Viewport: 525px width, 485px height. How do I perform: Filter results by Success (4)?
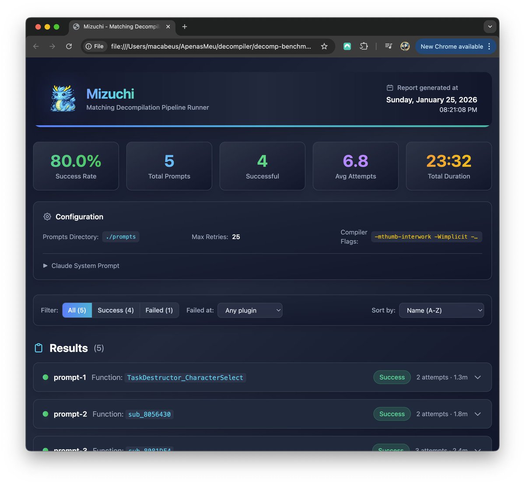click(x=115, y=310)
